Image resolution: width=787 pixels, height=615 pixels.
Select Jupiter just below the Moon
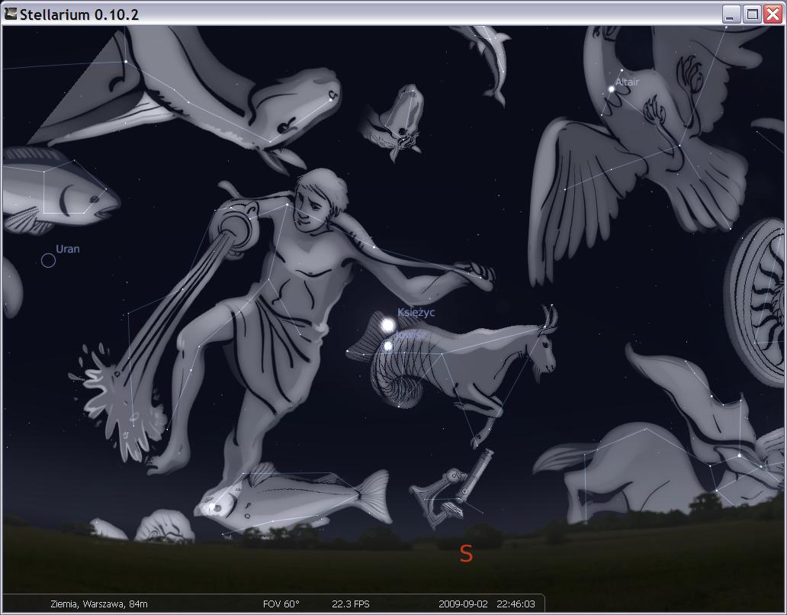click(388, 346)
